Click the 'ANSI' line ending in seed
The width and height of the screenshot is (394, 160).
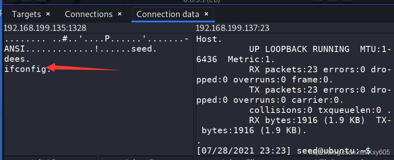pos(81,49)
